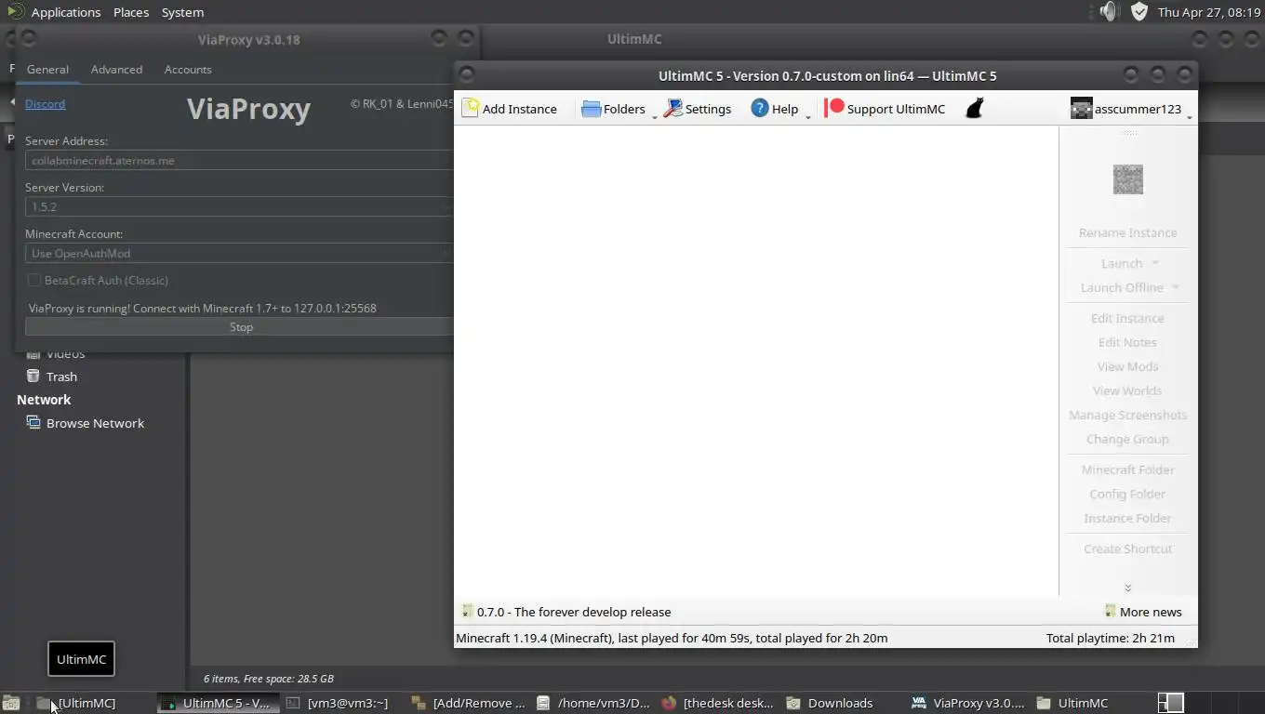Click the clock showing Thu Apr 27
This screenshot has width=1265, height=714.
point(1211,12)
